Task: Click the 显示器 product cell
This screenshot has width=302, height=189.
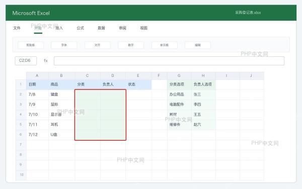Action: tap(61, 115)
